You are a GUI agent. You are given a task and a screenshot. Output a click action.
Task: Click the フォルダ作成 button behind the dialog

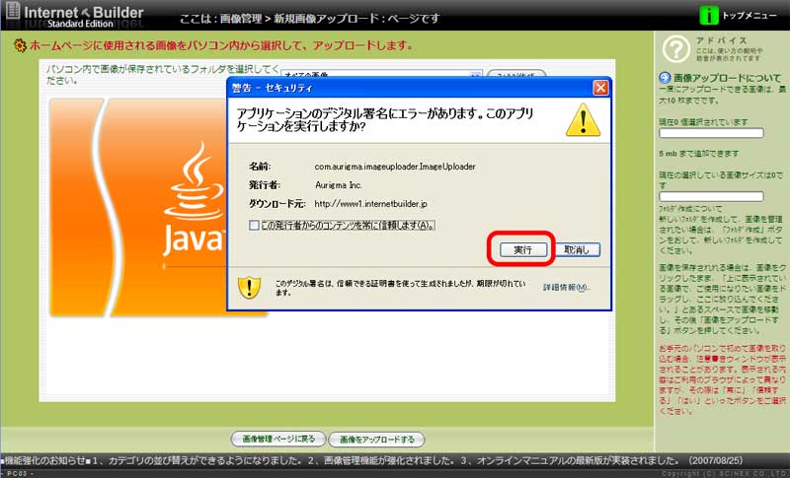click(x=515, y=75)
